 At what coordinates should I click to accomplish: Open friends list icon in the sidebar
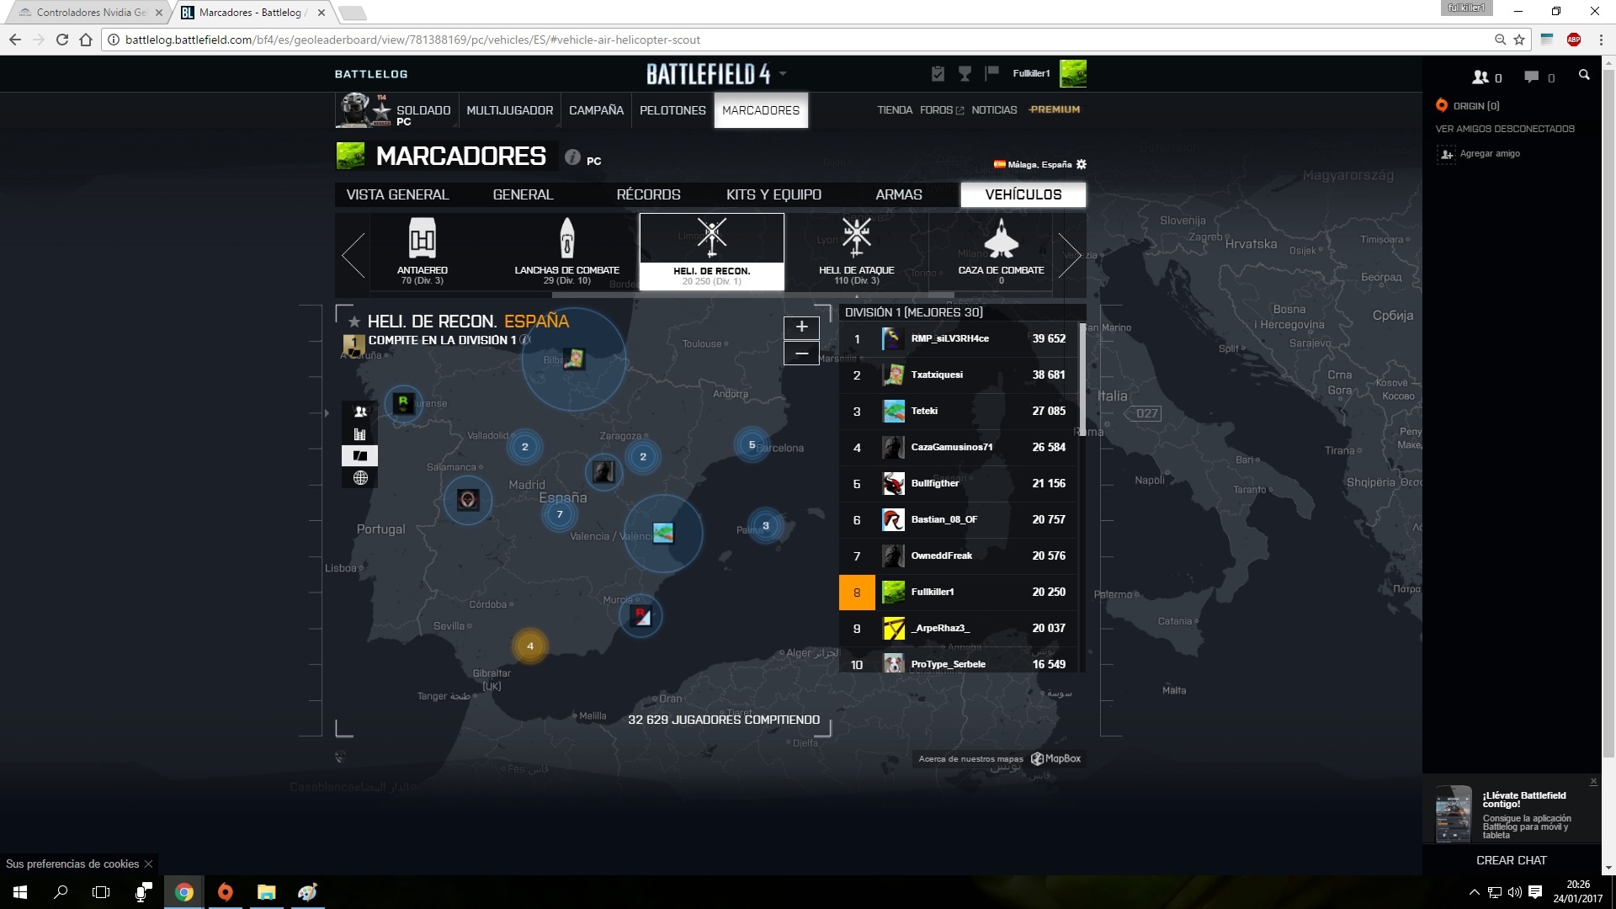click(x=1480, y=77)
